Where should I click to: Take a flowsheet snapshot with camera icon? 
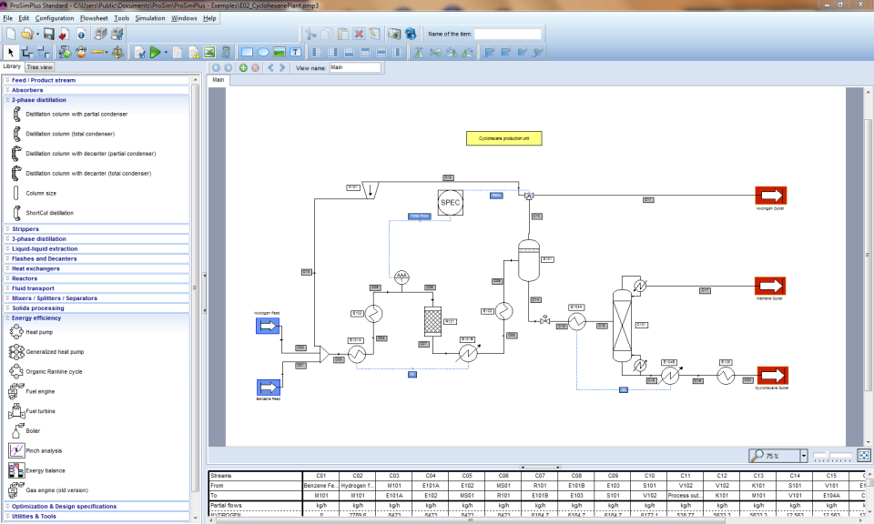394,34
